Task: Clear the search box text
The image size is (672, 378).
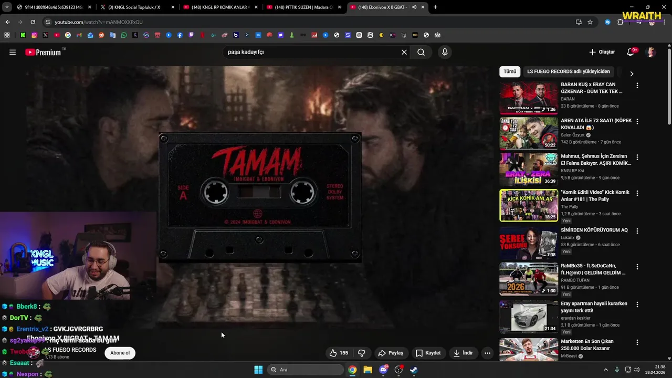Action: click(x=404, y=52)
